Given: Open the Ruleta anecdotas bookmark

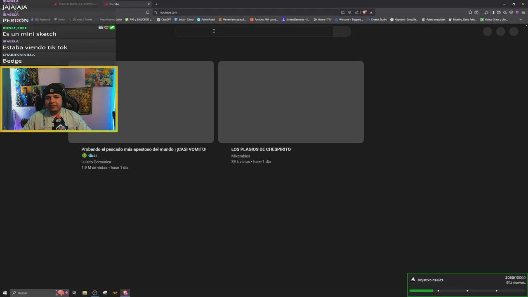Looking at the screenshot, I should [x=434, y=19].
